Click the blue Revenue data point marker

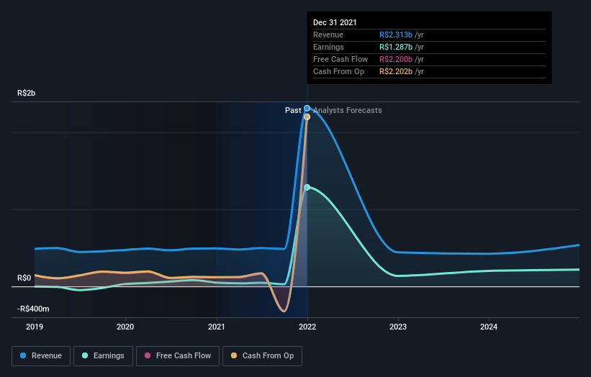[x=307, y=109]
